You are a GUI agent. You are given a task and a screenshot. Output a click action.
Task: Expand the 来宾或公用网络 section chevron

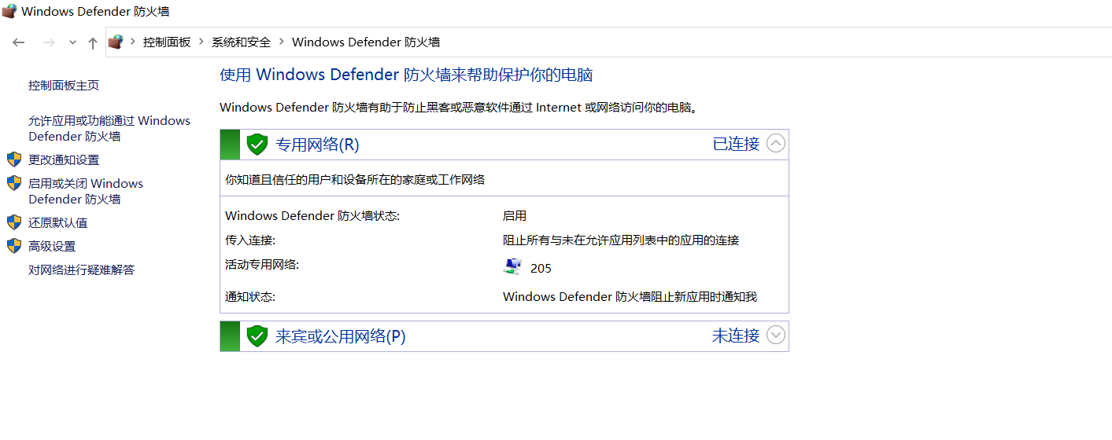click(776, 335)
